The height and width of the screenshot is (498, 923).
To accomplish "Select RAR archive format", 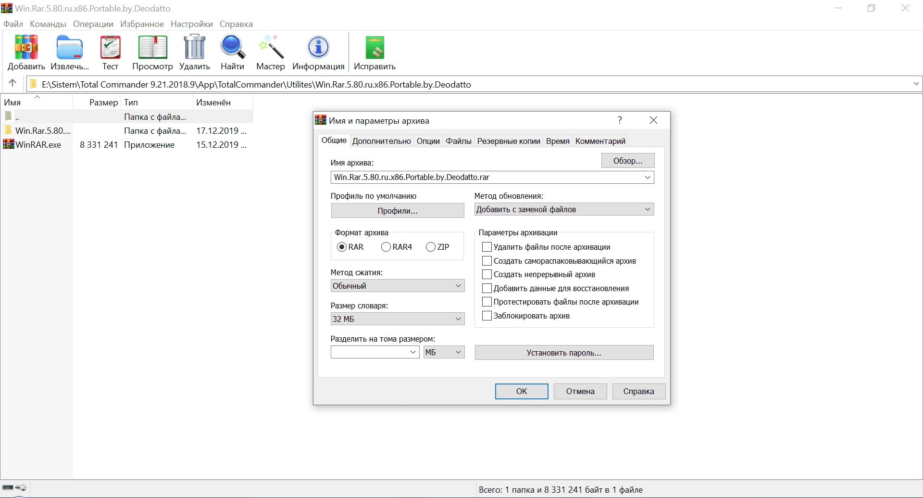I will pyautogui.click(x=342, y=247).
